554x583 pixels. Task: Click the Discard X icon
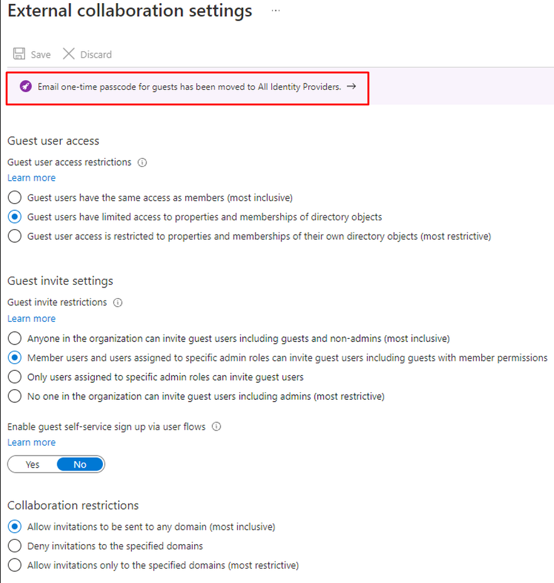click(68, 54)
